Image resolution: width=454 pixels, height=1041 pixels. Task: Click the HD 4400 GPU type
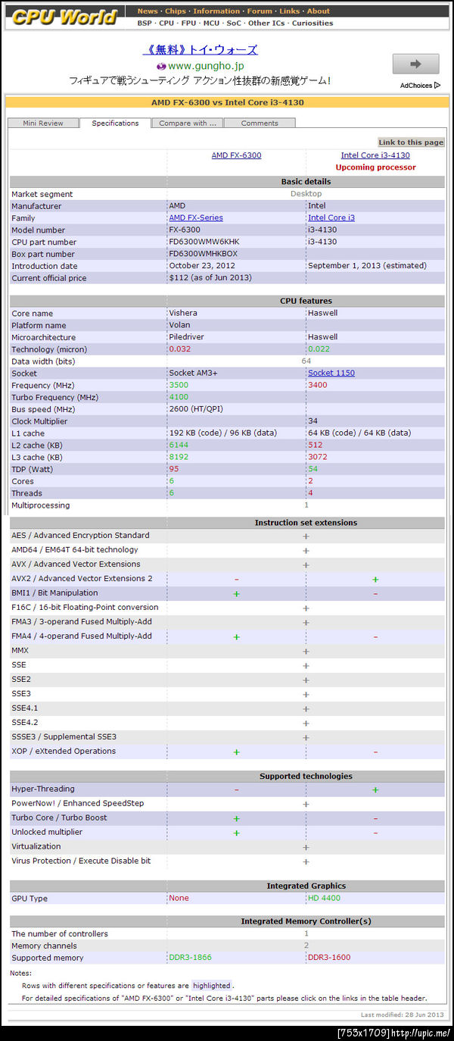[x=324, y=898]
